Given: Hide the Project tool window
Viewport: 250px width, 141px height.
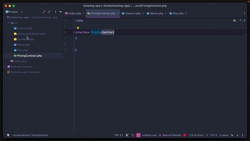Looking at the screenshot, I should (61, 12).
